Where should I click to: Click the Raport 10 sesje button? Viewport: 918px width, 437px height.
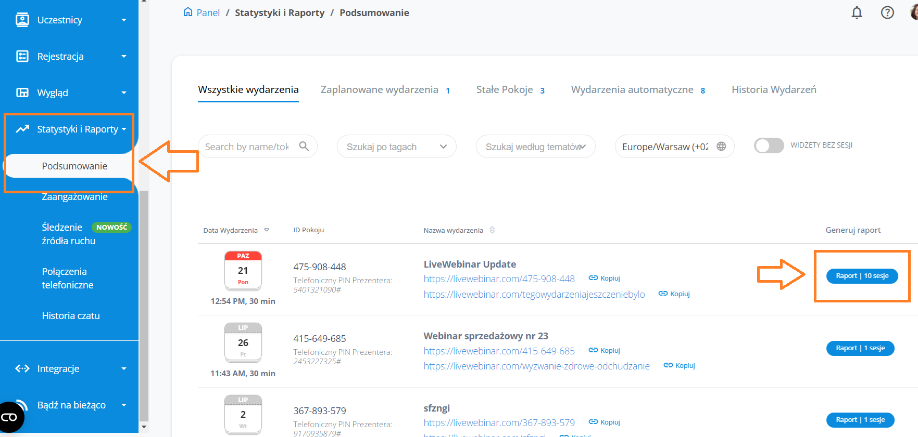point(862,276)
